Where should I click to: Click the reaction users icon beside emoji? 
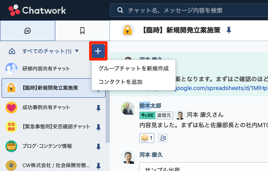(x=163, y=138)
